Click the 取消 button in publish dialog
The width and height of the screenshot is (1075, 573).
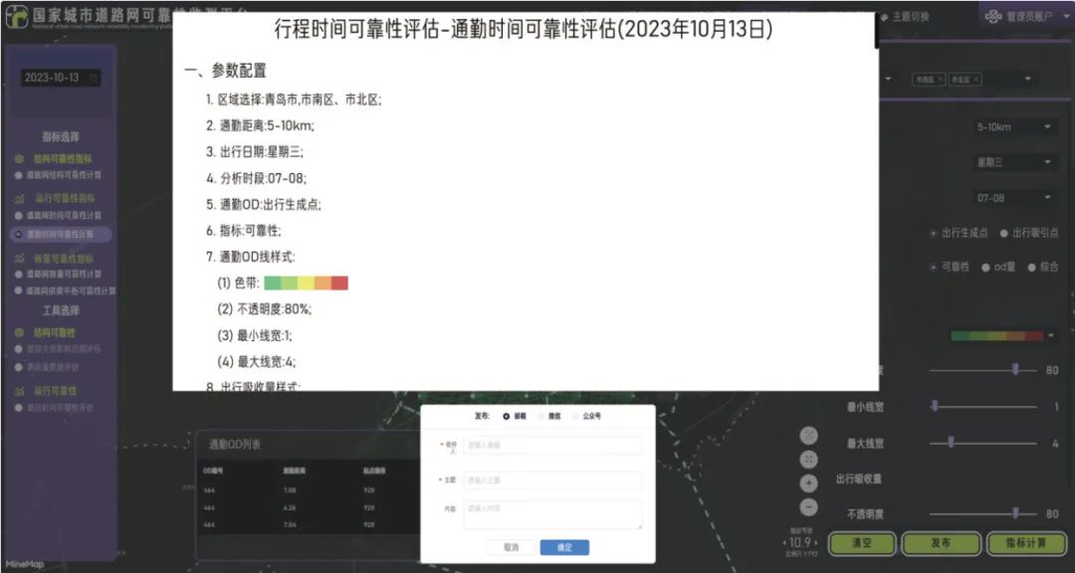pos(511,548)
